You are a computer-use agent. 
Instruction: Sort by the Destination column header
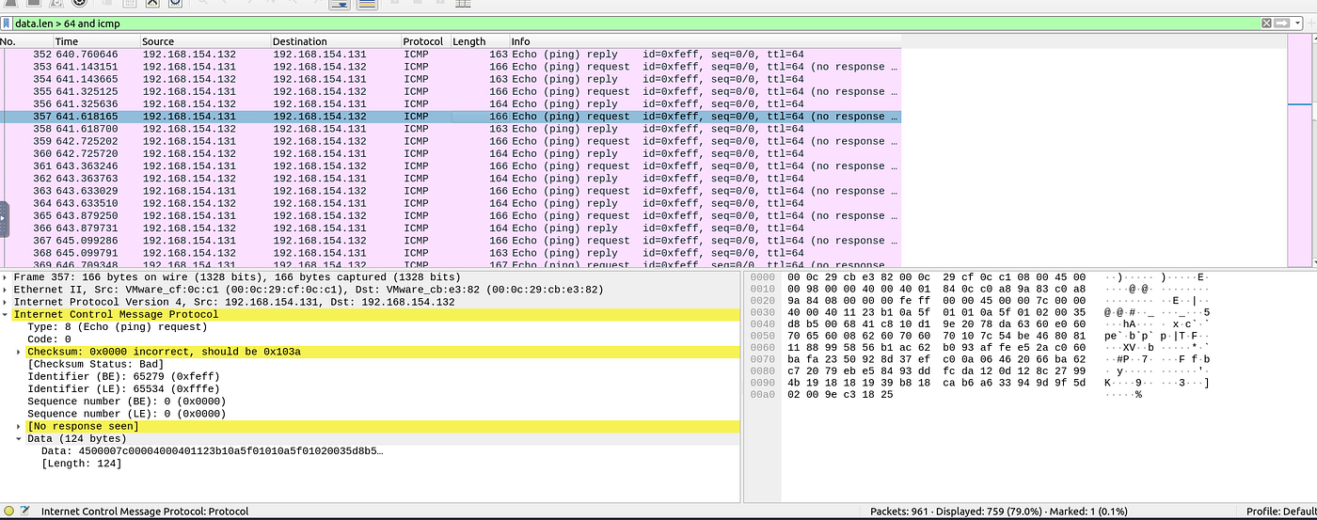pos(336,41)
